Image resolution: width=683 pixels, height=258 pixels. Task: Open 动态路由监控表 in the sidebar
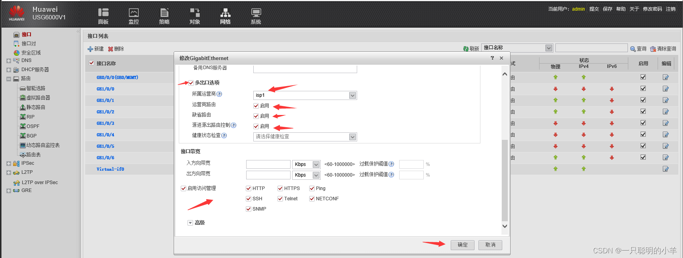[43, 145]
